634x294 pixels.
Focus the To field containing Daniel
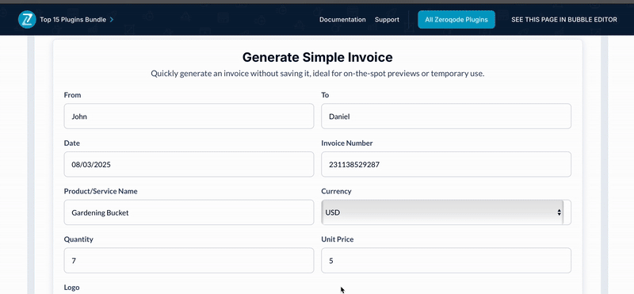446,116
